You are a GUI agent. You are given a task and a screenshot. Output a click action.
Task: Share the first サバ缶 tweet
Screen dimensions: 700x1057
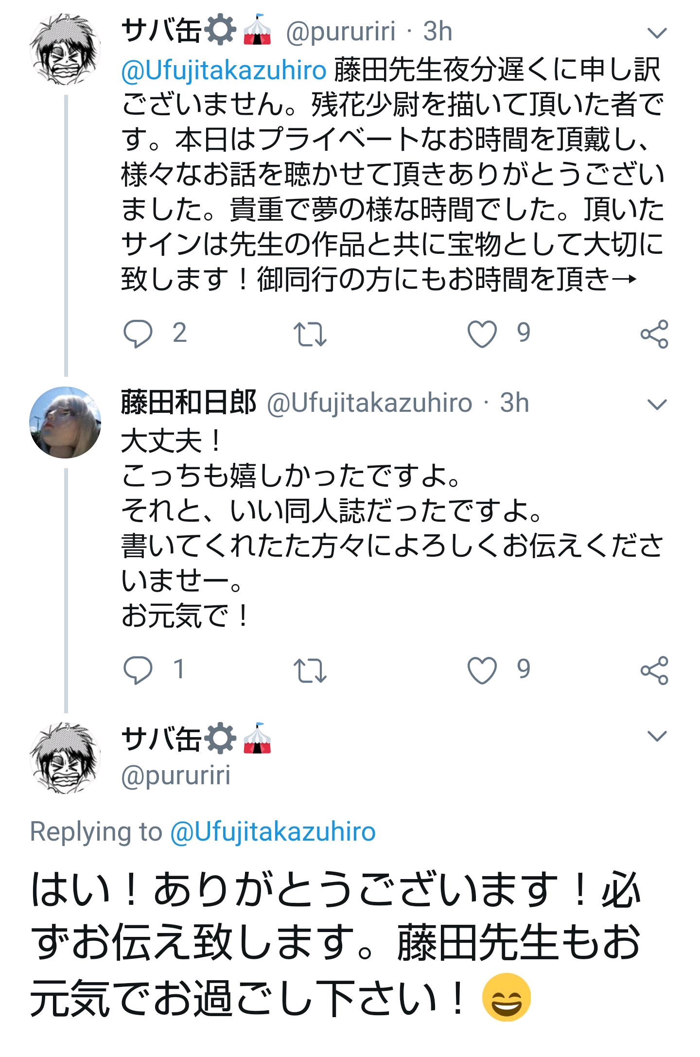click(654, 334)
